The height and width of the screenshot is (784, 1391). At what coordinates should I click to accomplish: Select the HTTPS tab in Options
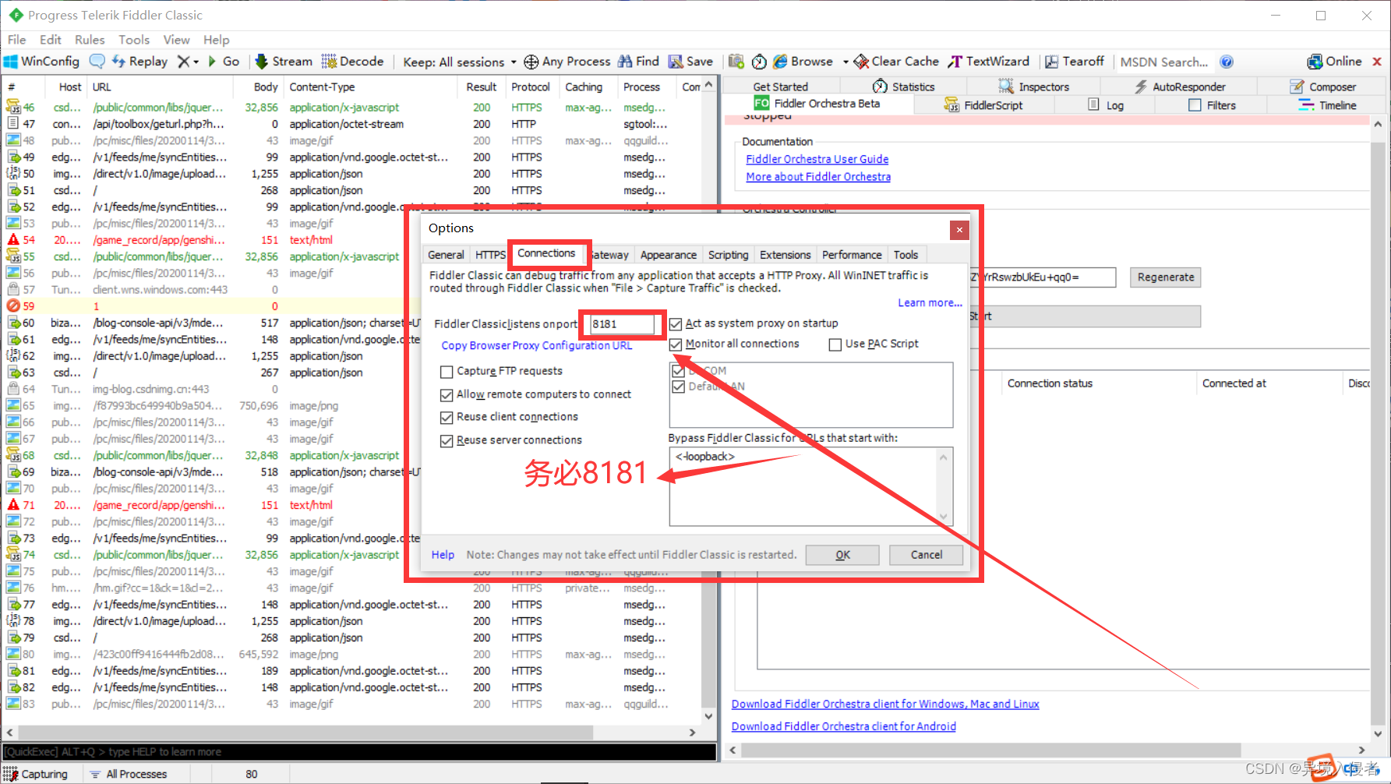click(490, 255)
